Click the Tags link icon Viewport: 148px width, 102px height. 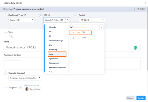(x=5, y=32)
